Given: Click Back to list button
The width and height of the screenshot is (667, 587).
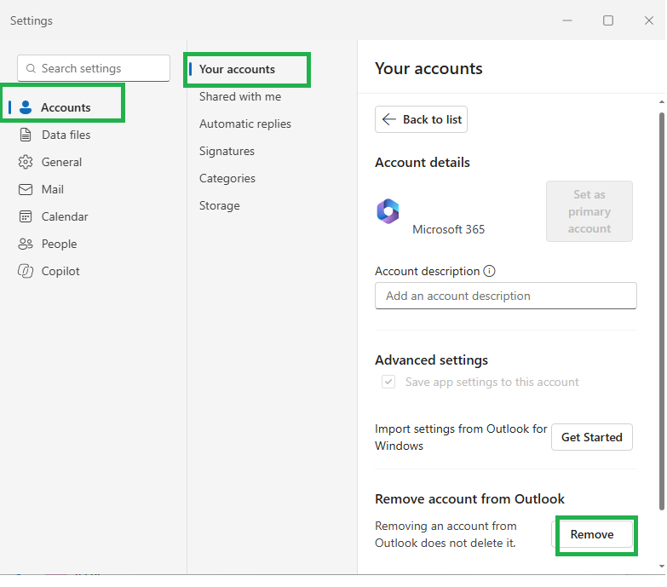Looking at the screenshot, I should click(x=421, y=119).
